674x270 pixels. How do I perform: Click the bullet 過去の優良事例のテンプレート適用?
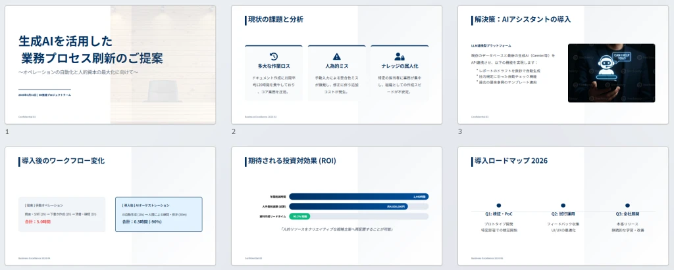click(x=506, y=82)
